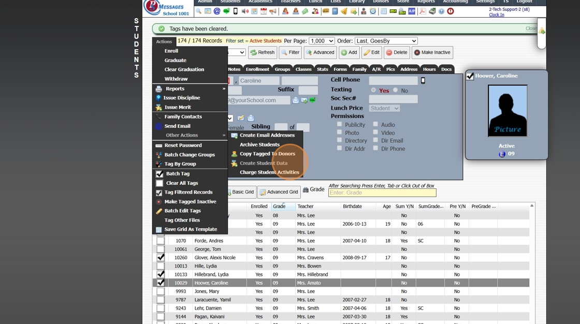Screen dimensions: 580x324
Task: Click Caroline Hoover's profile picture thumbnail
Action: pos(508,111)
